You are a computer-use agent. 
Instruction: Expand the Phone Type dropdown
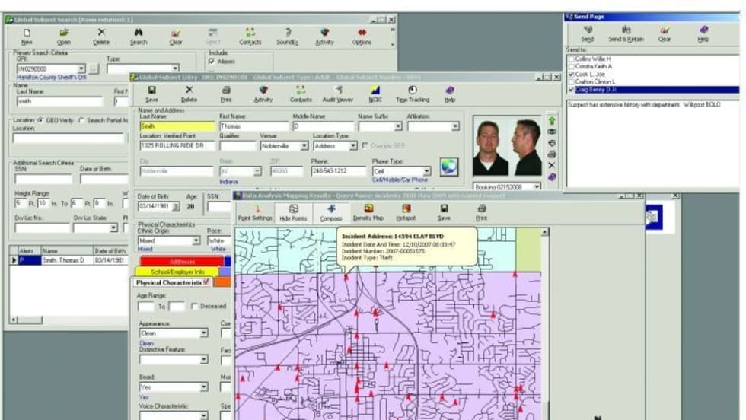(426, 172)
